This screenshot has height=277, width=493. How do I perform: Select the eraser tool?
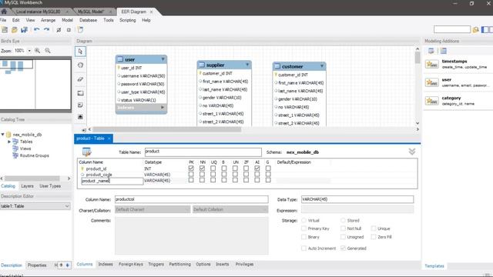pos(80,79)
